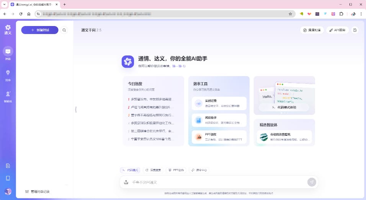Click the browser reload button
This screenshot has width=366, height=200.
point(21,14)
